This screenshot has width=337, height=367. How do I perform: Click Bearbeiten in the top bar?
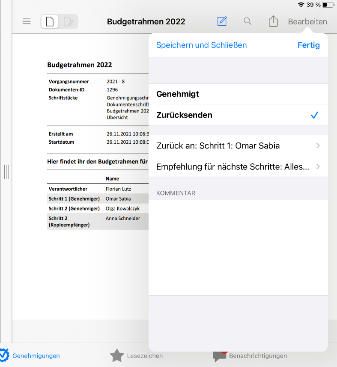click(307, 22)
